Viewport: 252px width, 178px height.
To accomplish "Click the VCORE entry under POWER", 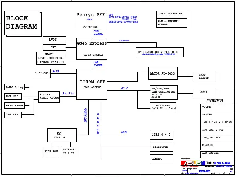I will tap(216, 107).
